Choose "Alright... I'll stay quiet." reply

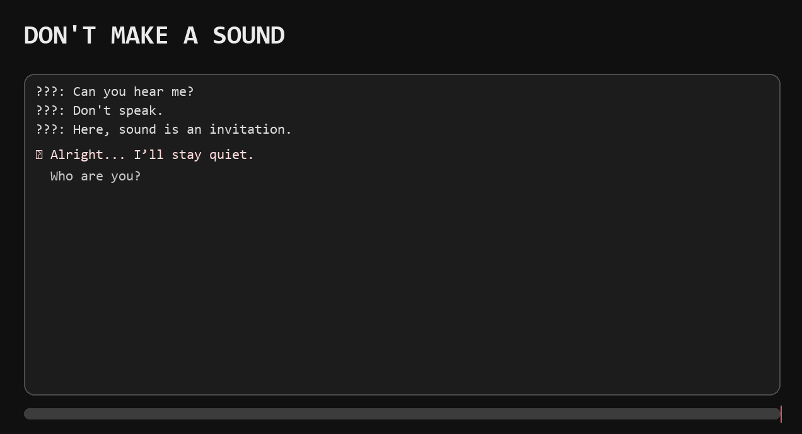coord(152,155)
